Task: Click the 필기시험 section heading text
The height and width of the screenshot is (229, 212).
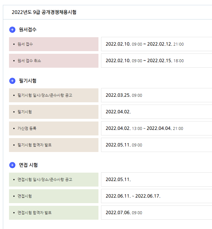Action: 28,81
